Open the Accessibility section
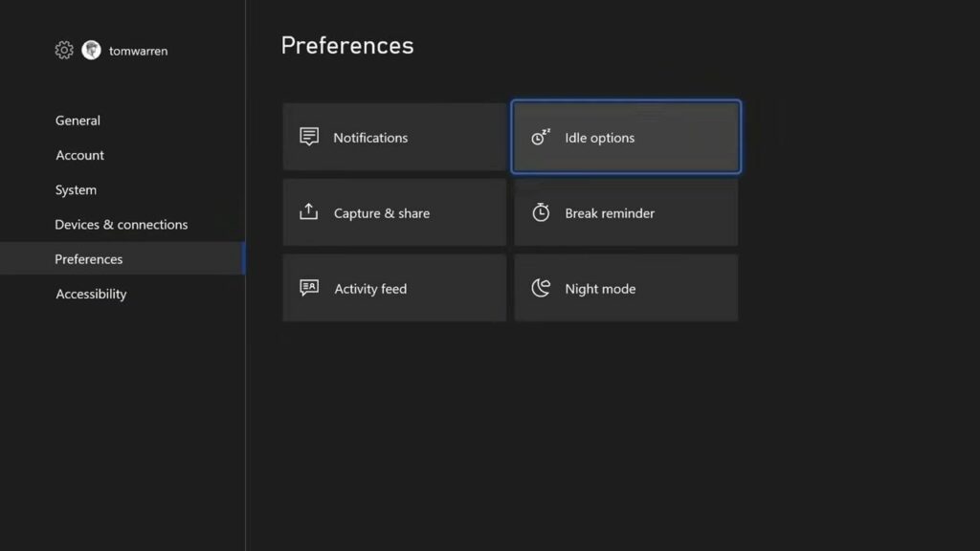This screenshot has width=980, height=551. 91,294
